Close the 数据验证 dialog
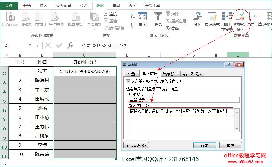Image resolution: width=272 pixels, height=167 pixels. click(239, 65)
